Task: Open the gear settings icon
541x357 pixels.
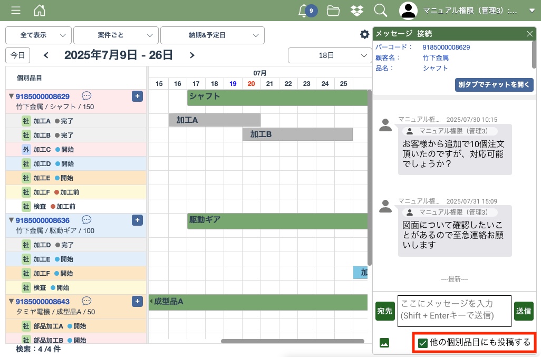Action: 364,35
